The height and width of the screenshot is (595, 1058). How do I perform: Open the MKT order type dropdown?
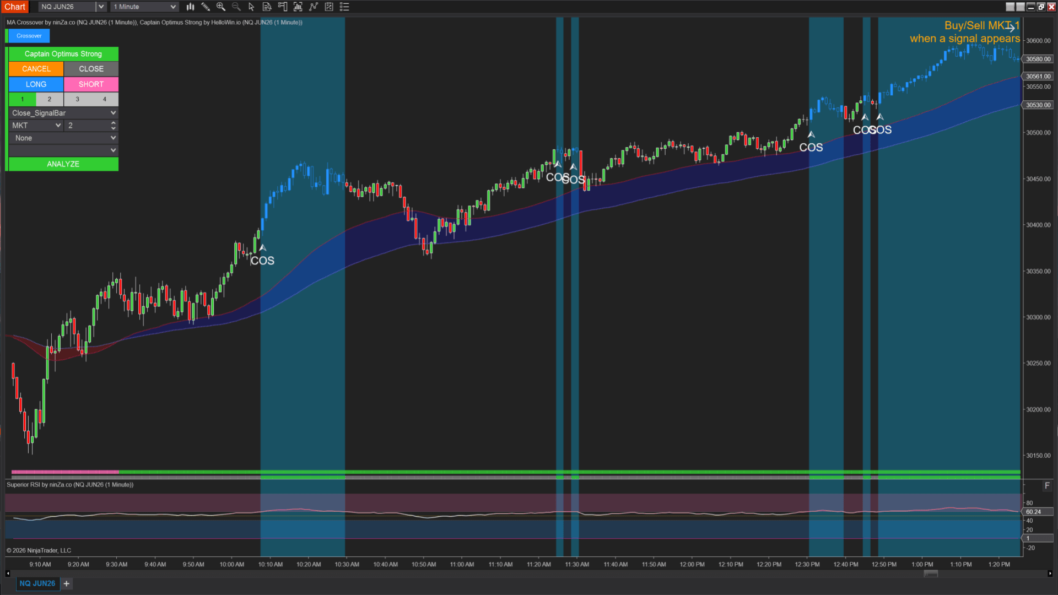click(x=36, y=126)
